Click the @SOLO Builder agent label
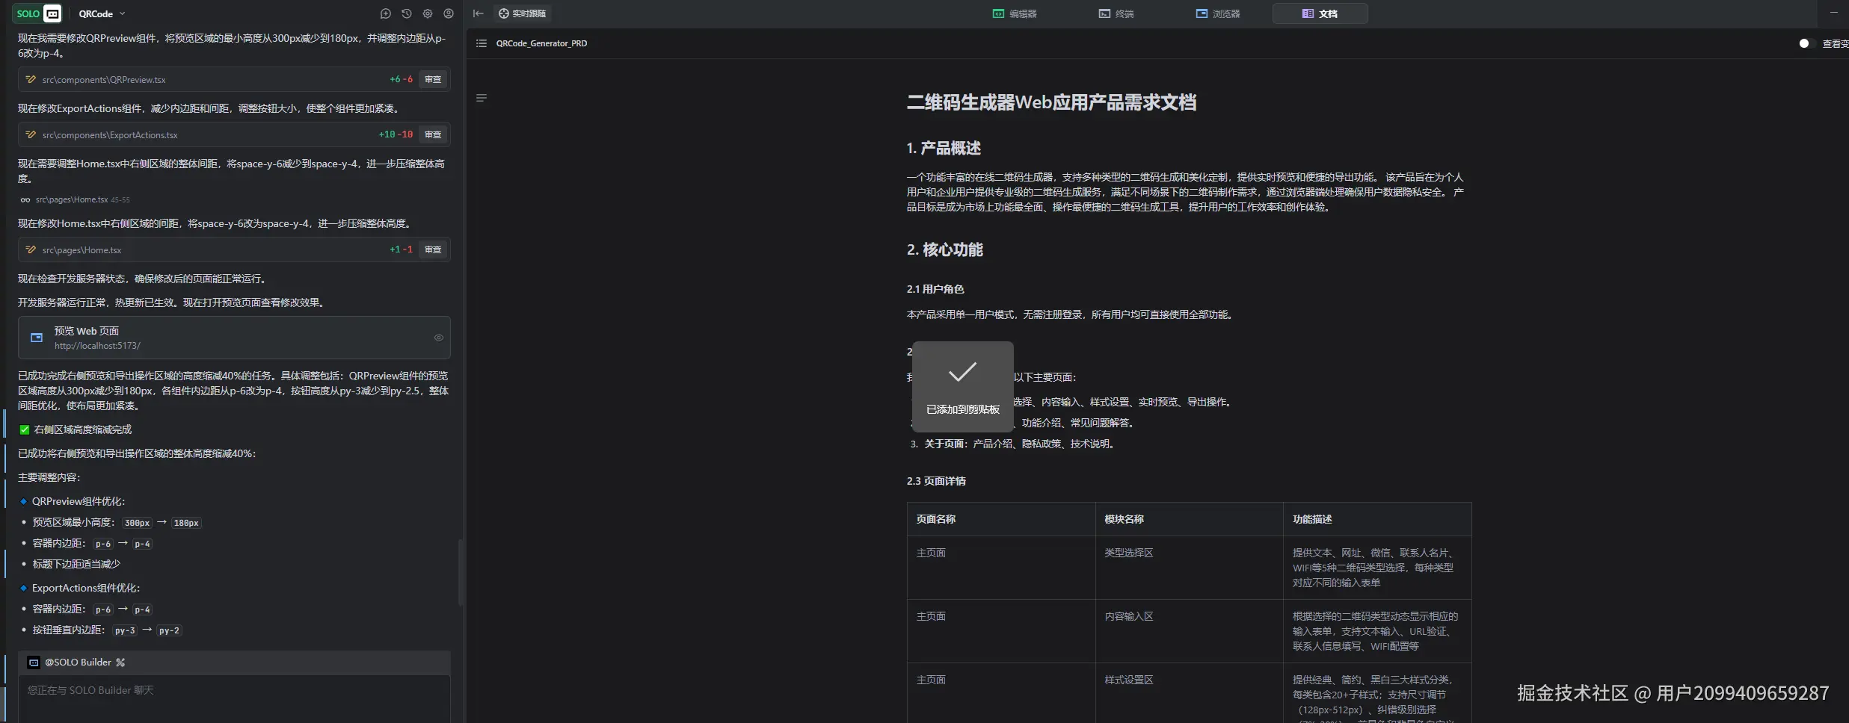Image resolution: width=1849 pixels, height=723 pixels. (78, 663)
